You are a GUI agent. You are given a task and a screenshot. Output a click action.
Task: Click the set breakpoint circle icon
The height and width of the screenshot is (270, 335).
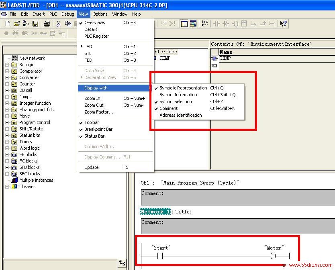click(6, 33)
